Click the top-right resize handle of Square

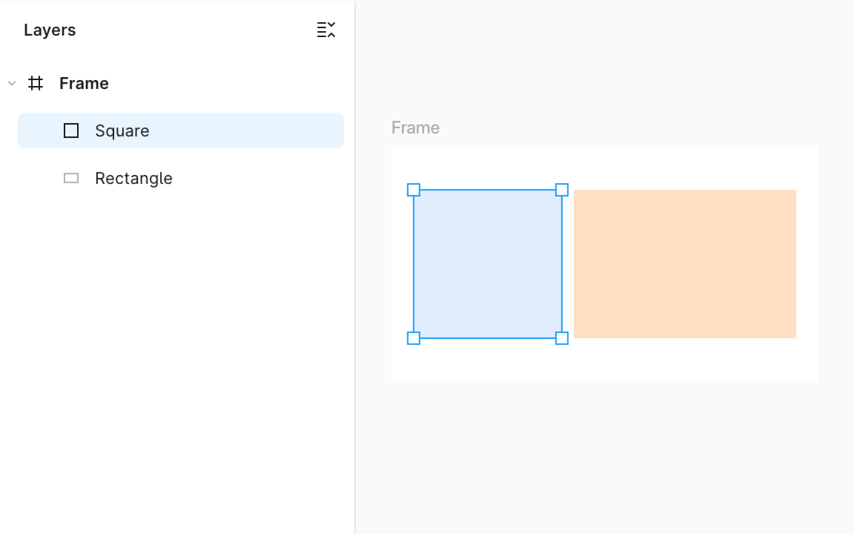pos(562,189)
